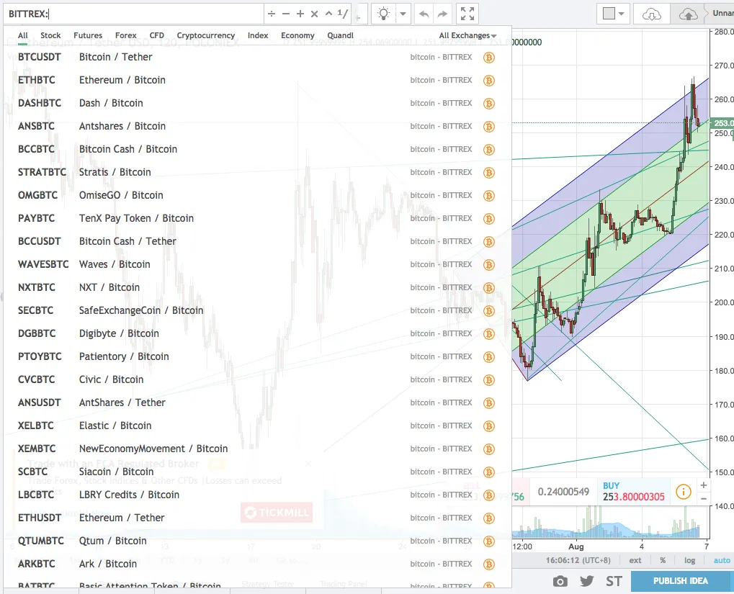Toggle log scale on price axis
This screenshot has width=734, height=594.
pyautogui.click(x=689, y=560)
